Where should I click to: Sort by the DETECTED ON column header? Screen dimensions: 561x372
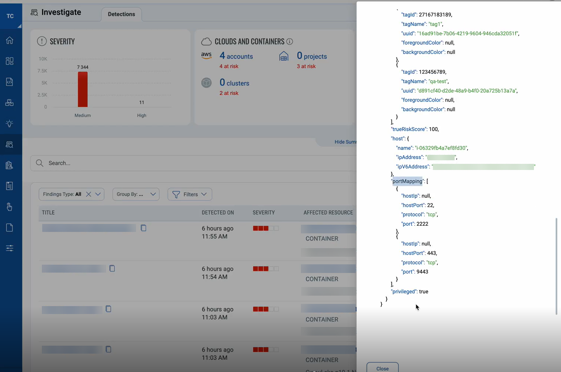click(x=218, y=213)
